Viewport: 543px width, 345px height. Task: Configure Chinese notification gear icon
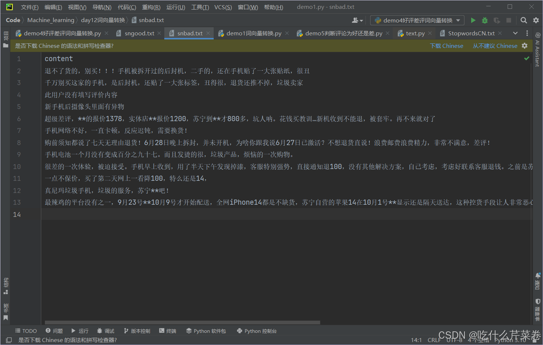click(x=525, y=46)
